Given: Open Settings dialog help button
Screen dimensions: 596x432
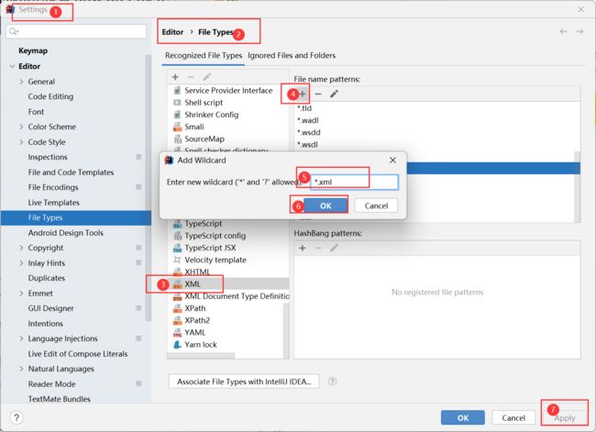Looking at the screenshot, I should click(x=17, y=417).
